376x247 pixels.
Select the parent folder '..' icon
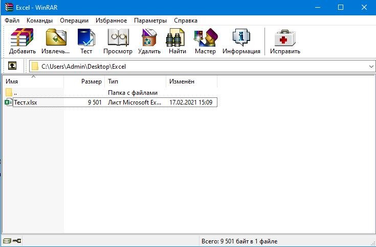click(x=9, y=92)
